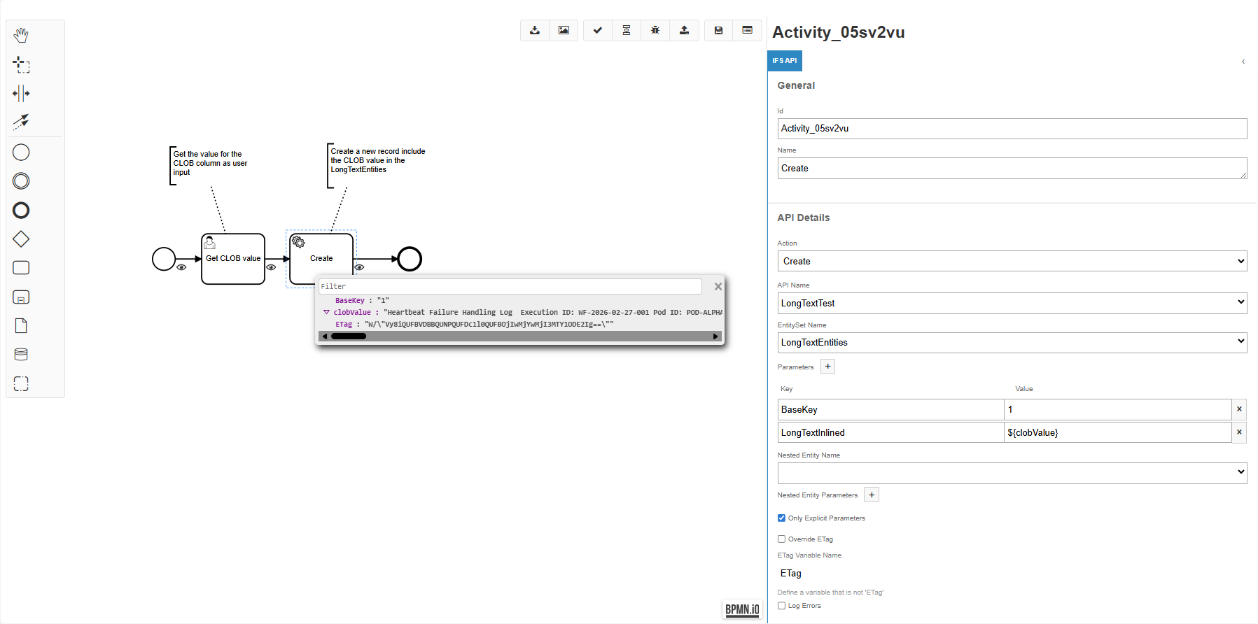Remove the BaseKey parameter row

tap(1239, 409)
